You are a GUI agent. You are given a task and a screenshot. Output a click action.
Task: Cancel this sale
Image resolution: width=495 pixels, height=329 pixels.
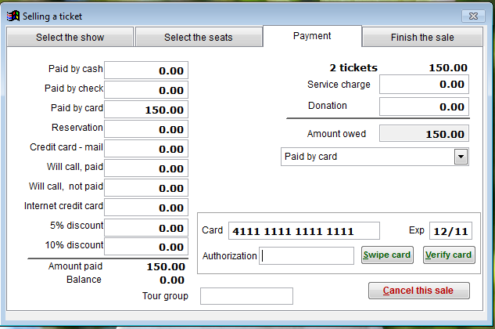click(x=419, y=291)
